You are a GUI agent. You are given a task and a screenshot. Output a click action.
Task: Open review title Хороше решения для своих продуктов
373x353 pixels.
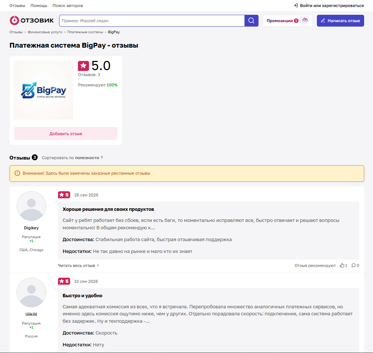108,209
